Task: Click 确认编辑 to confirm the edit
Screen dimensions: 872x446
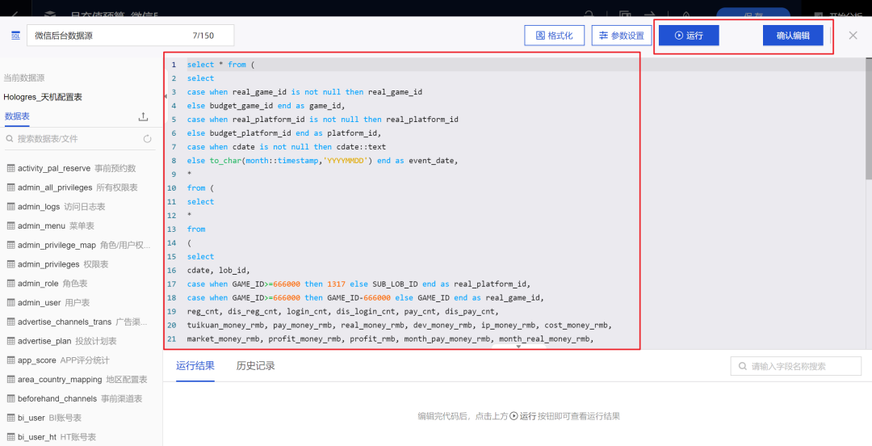Action: [x=793, y=36]
